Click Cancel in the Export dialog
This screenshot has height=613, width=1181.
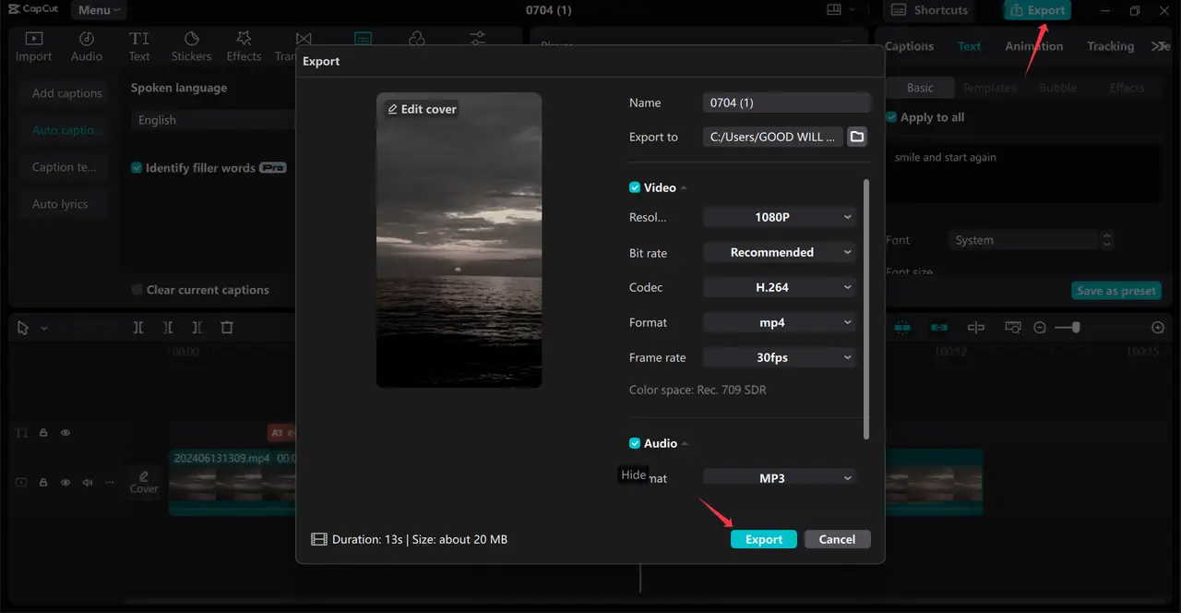pos(837,539)
